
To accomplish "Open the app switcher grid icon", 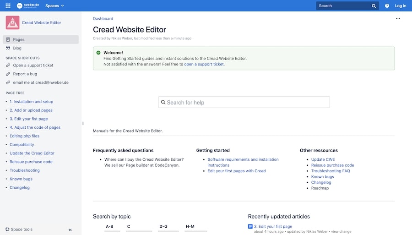I will coord(8,5).
